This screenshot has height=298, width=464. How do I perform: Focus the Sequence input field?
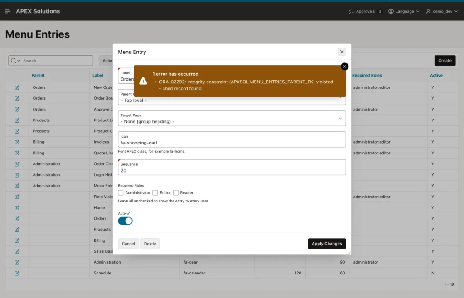tap(232, 167)
